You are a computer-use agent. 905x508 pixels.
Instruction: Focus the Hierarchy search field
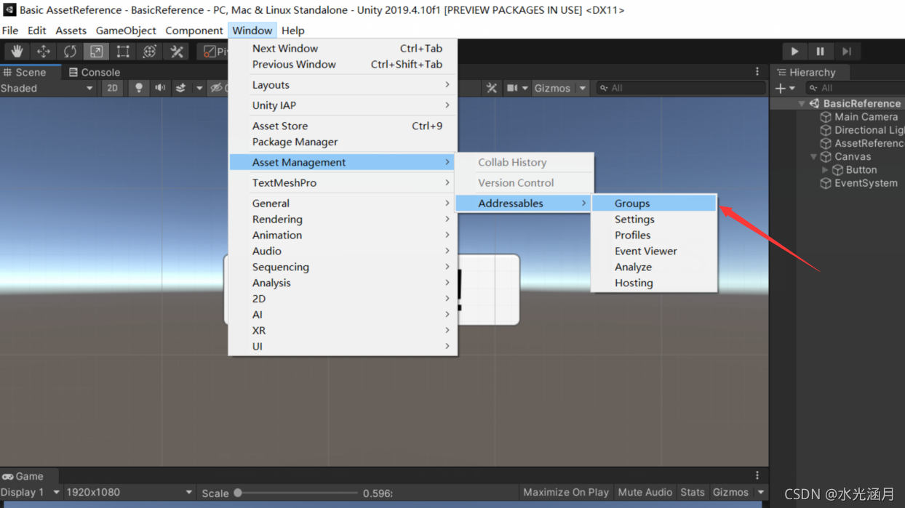pyautogui.click(x=856, y=88)
